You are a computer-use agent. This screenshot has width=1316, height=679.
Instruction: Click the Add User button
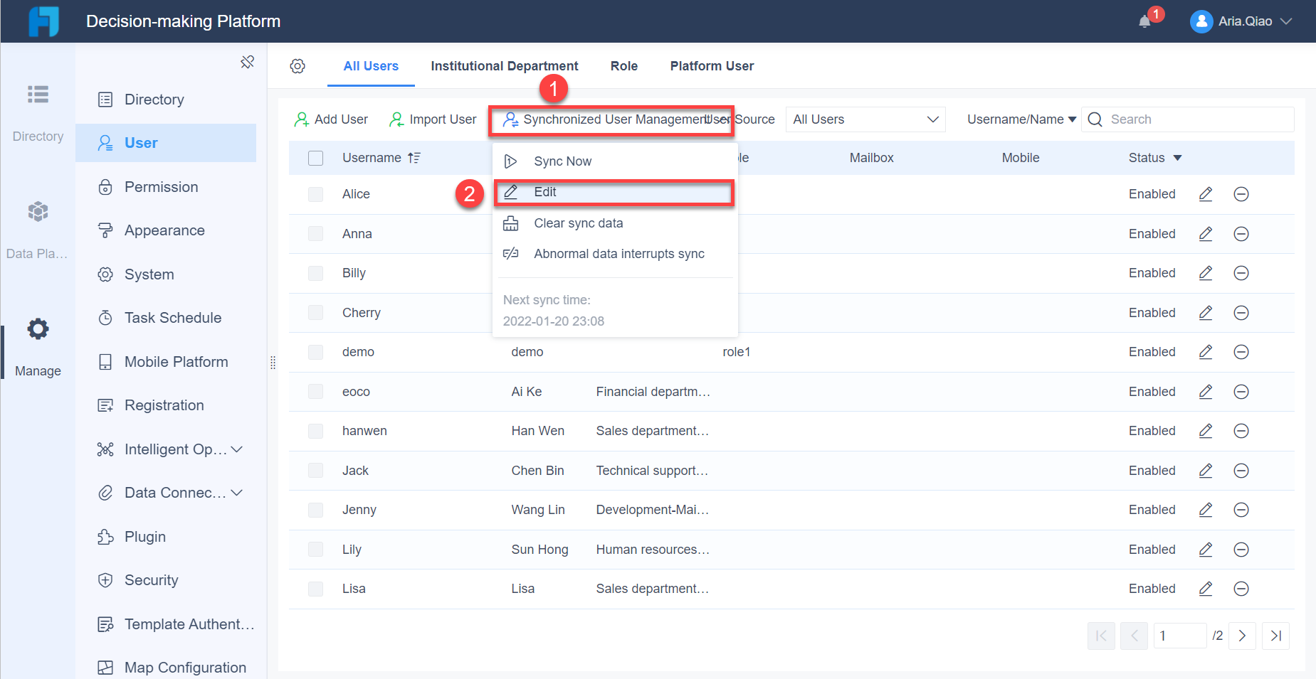pos(330,119)
